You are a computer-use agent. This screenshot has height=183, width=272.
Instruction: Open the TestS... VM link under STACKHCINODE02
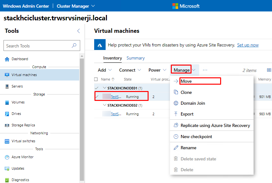tap(116, 114)
